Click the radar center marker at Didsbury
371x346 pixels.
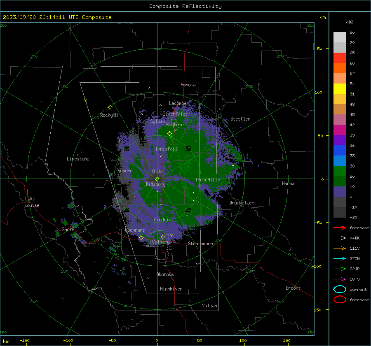coord(157,179)
